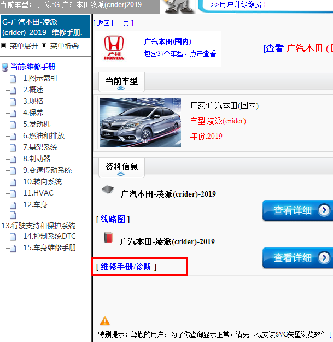Click page icon beside 5.发动机
Viewport: 333px width, 342px height.
tap(13, 125)
